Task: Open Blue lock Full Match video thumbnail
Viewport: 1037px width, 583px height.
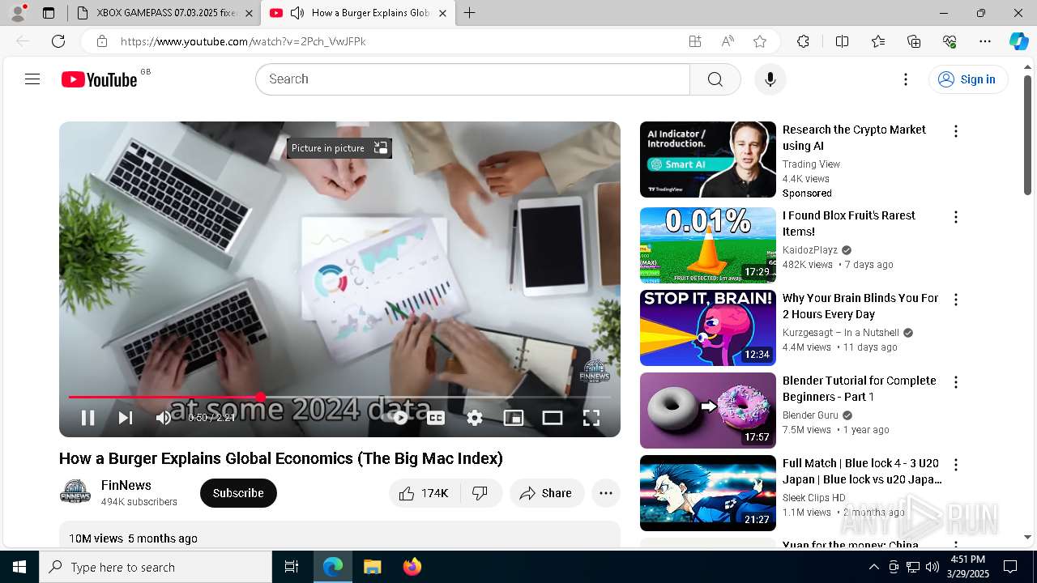Action: click(x=708, y=493)
